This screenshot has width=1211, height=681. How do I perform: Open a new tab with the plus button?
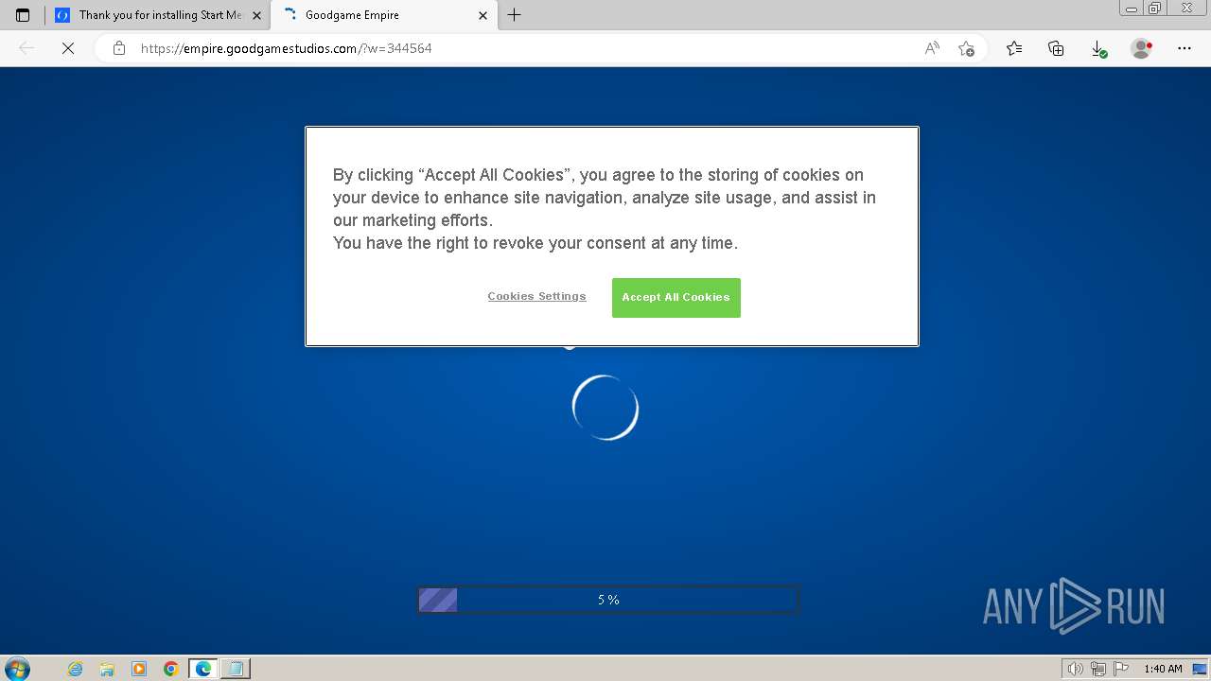(515, 15)
